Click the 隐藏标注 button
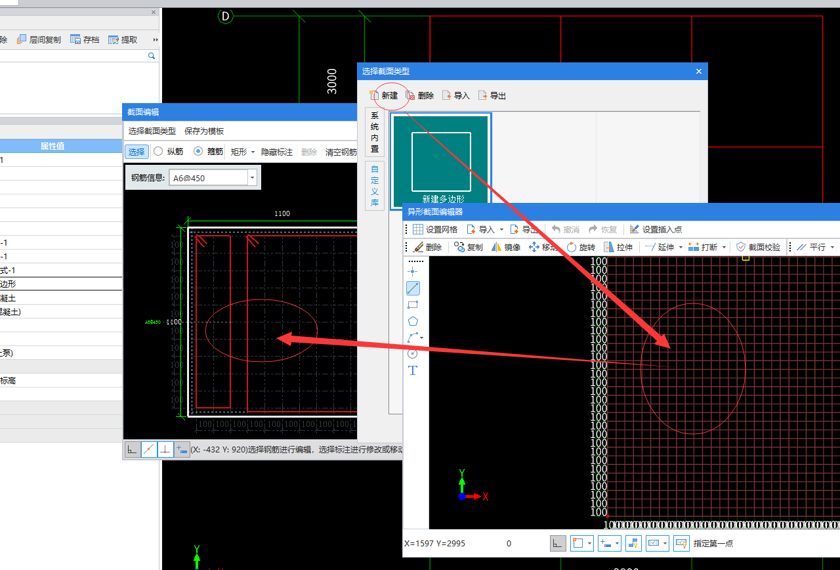The height and width of the screenshot is (570, 840). click(277, 152)
